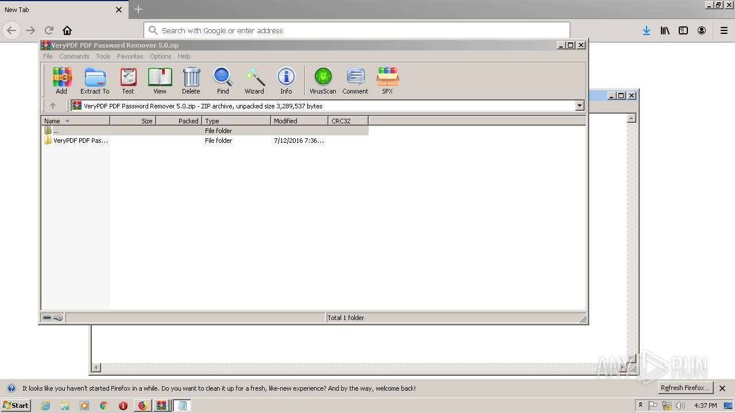Close the New Tab tab
The width and height of the screenshot is (735, 413).
coord(119,10)
